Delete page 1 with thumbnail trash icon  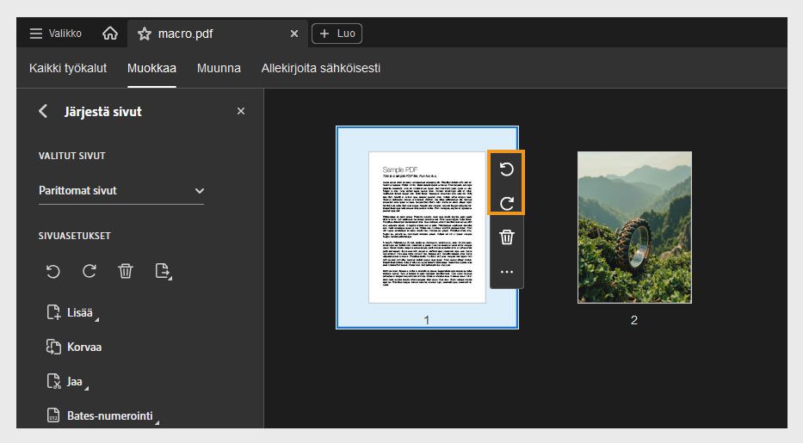tap(506, 237)
